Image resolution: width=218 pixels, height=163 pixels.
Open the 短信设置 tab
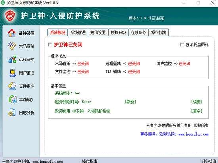[98, 33]
